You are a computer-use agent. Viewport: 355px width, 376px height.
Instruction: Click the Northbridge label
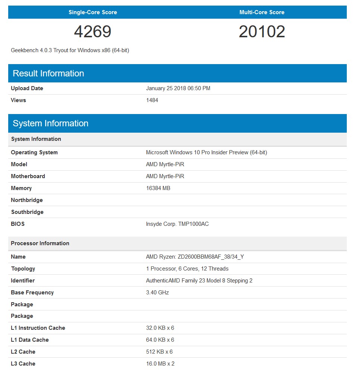[27, 200]
